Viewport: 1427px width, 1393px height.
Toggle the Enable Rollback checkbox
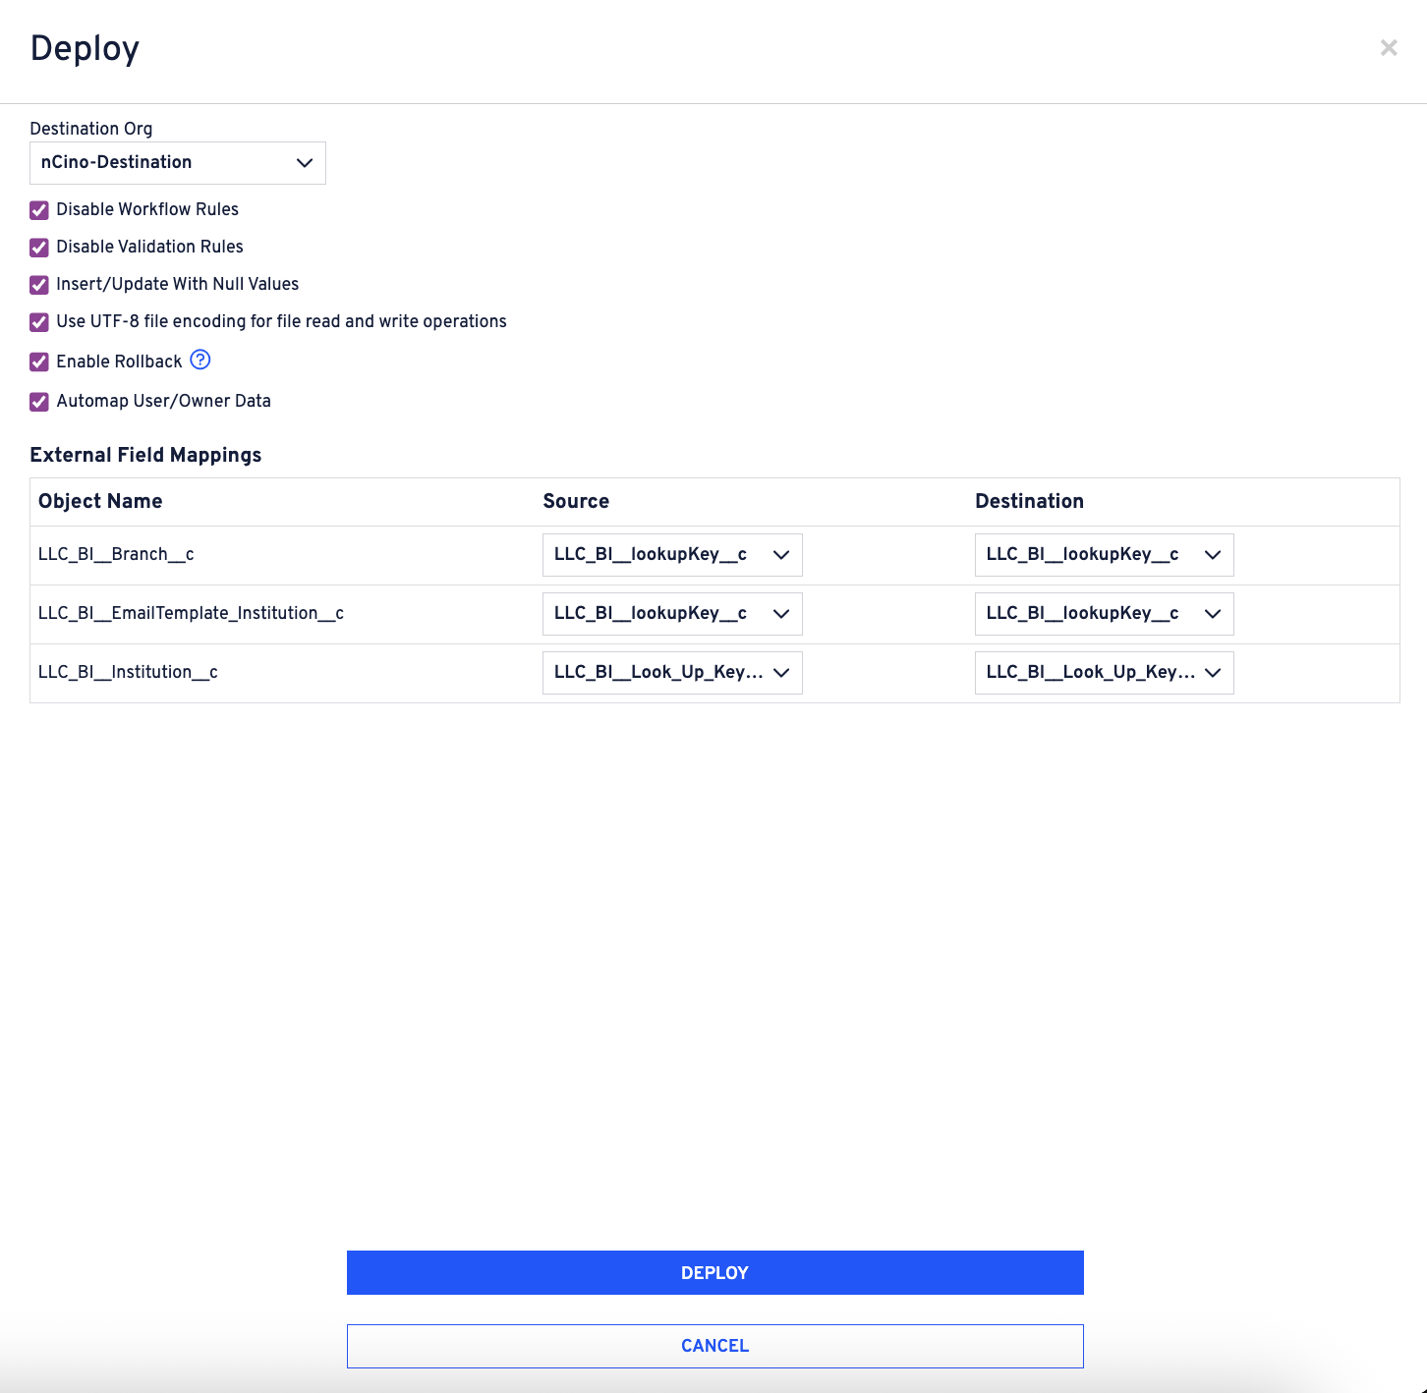(39, 362)
